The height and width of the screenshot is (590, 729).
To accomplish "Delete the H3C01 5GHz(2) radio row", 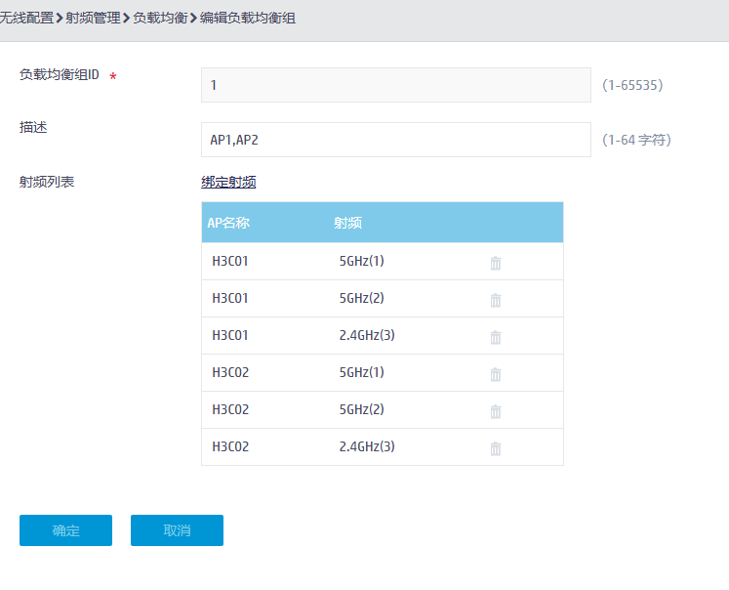I will [x=495, y=300].
